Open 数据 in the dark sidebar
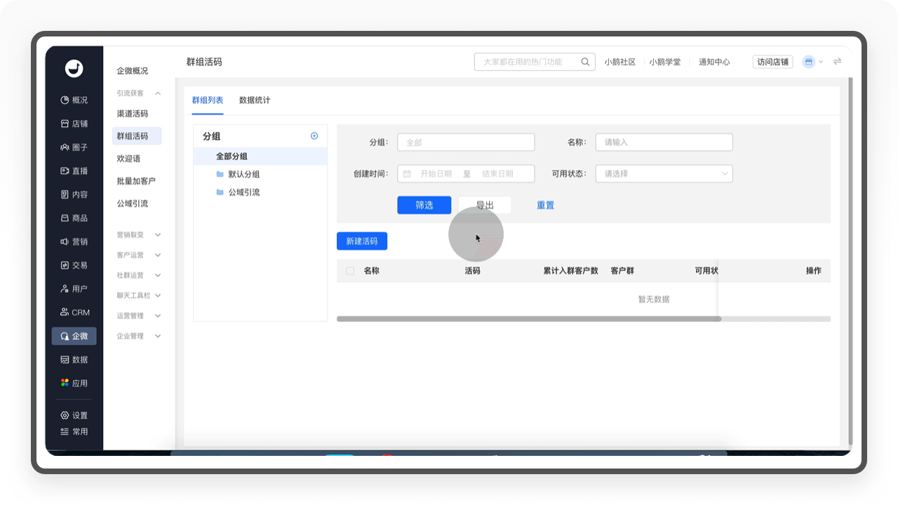The width and height of the screenshot is (898, 505). tap(74, 359)
